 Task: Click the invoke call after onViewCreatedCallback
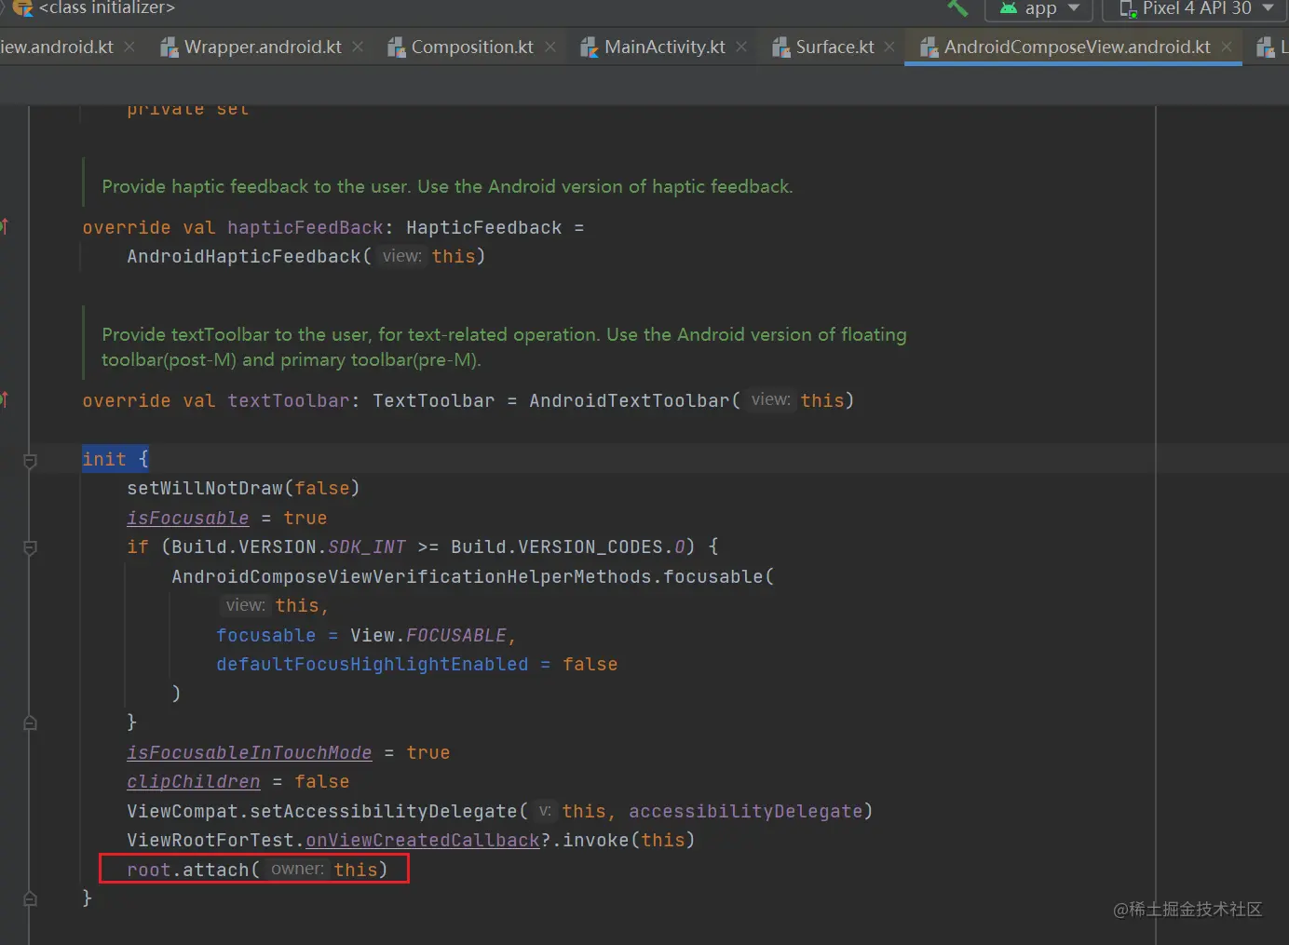pyautogui.click(x=596, y=841)
